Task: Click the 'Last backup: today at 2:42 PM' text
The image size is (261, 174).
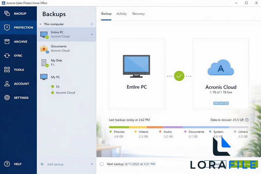Action: (x=129, y=120)
